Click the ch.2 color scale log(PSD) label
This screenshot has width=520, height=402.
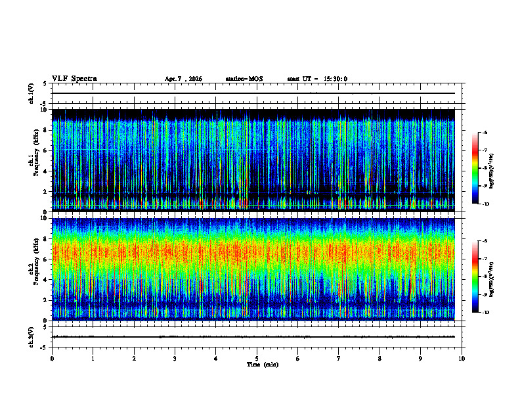tap(491, 279)
